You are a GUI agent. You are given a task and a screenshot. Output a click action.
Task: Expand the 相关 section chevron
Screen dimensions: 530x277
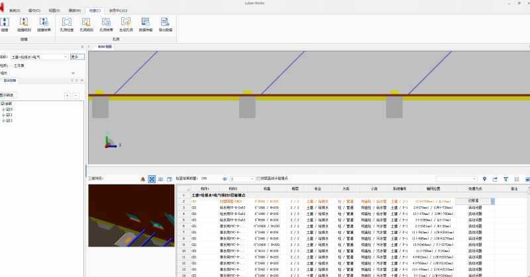[x=74, y=73]
